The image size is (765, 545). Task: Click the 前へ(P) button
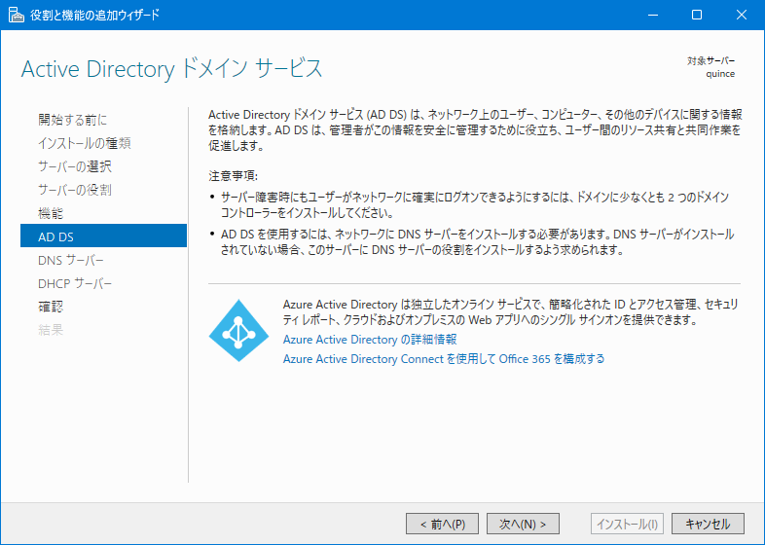[442, 524]
